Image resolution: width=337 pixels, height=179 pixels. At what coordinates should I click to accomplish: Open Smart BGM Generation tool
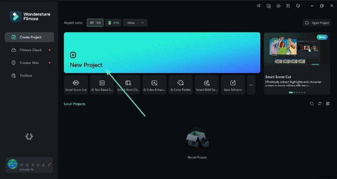point(207,85)
